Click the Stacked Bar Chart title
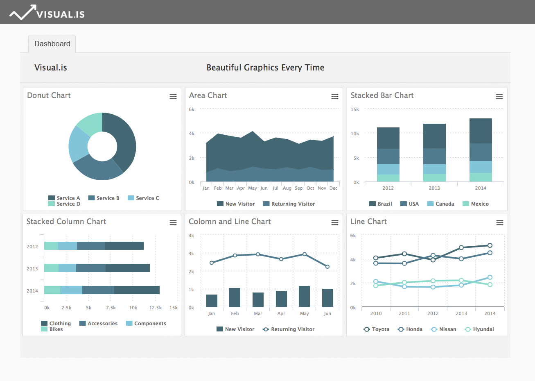535x381 pixels. point(382,95)
